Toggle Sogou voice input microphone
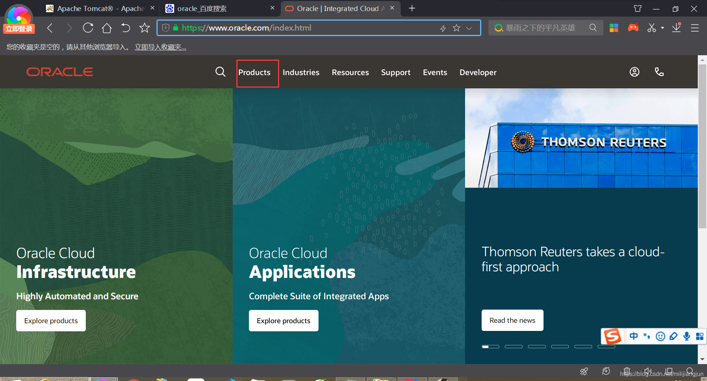Screen dimensions: 707x381 [x=686, y=336]
